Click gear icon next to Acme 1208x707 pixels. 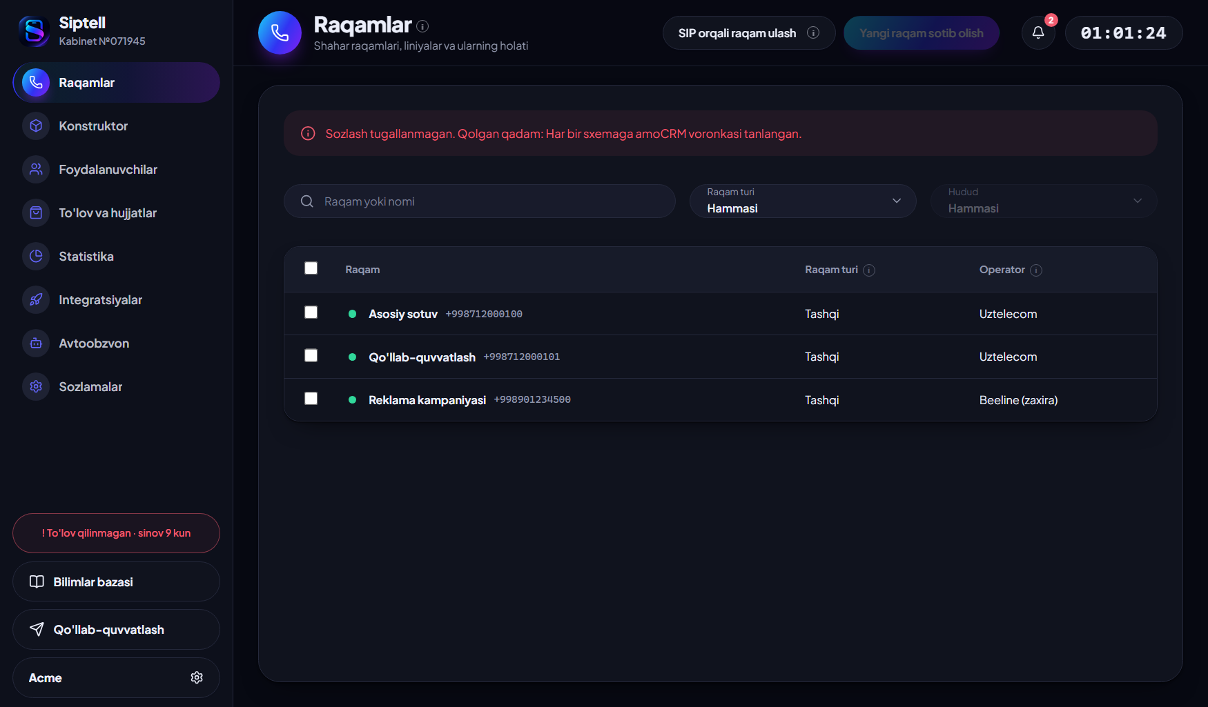[x=197, y=677]
